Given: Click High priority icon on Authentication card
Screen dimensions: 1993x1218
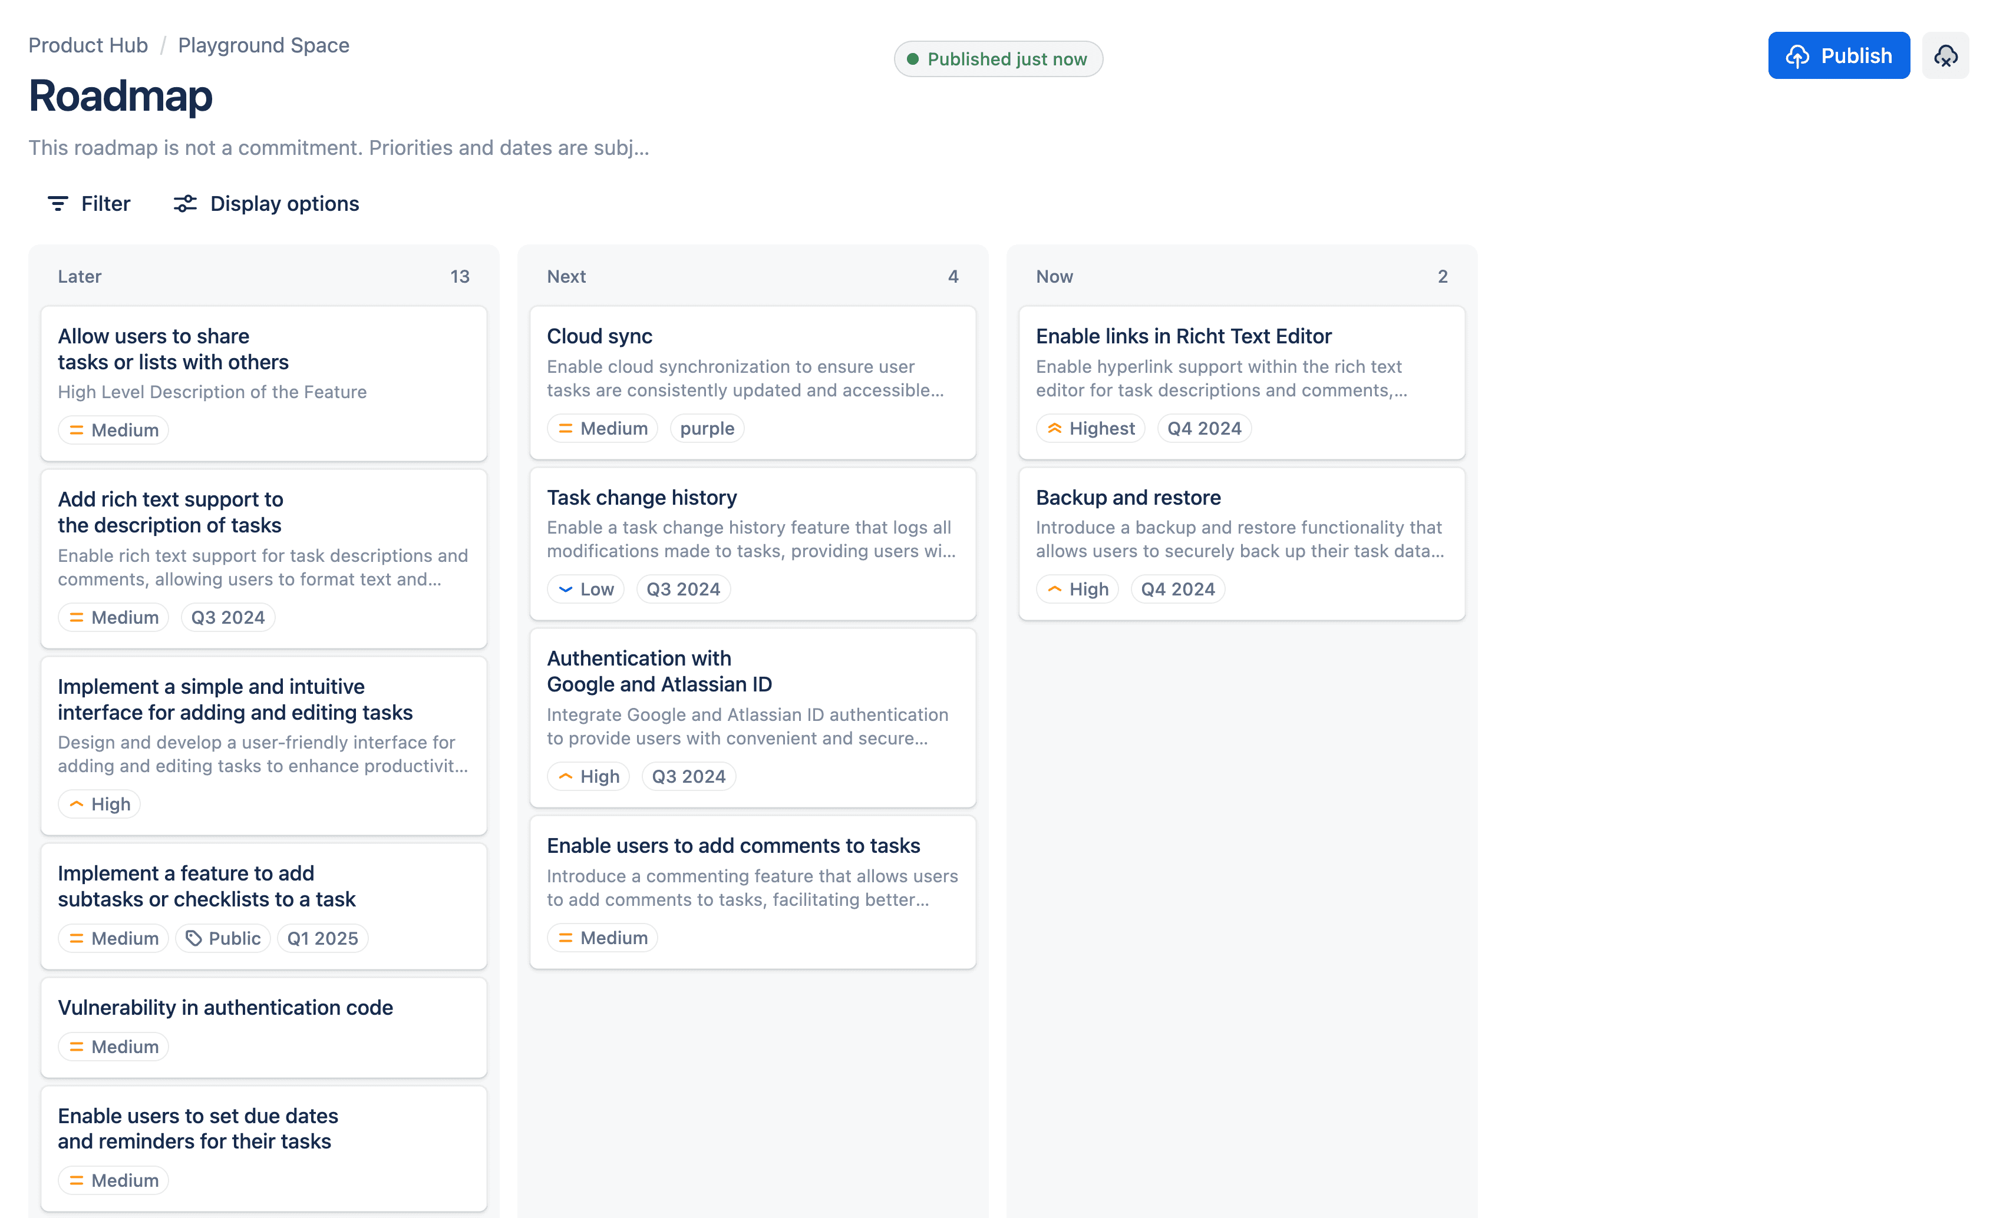Looking at the screenshot, I should click(565, 777).
